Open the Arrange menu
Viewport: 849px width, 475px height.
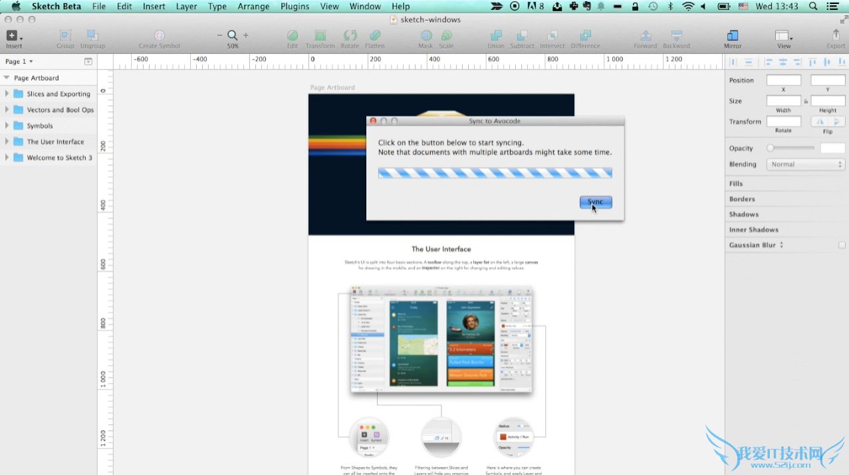coord(253,7)
